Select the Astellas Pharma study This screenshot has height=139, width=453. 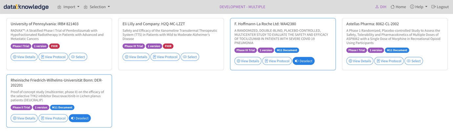point(413,61)
